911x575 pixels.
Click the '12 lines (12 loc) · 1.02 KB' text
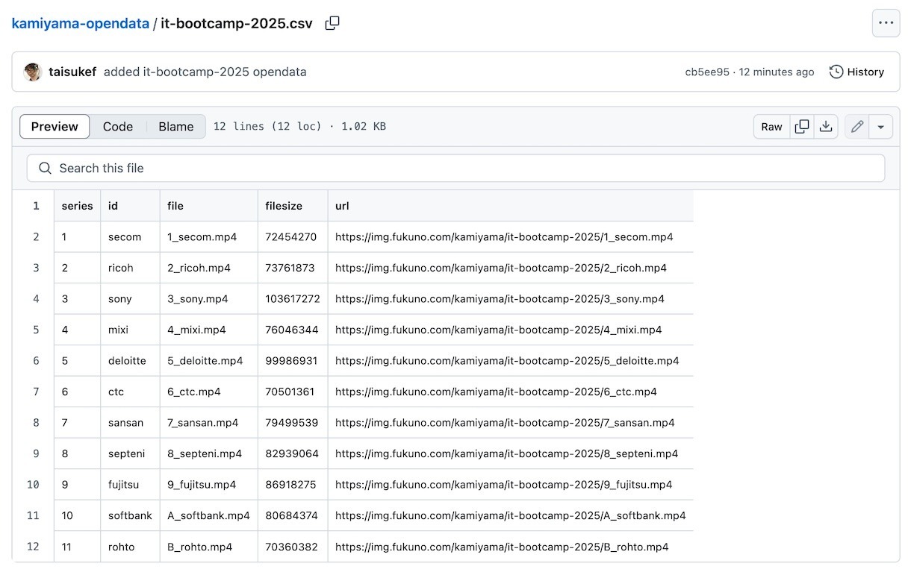pyautogui.click(x=299, y=127)
